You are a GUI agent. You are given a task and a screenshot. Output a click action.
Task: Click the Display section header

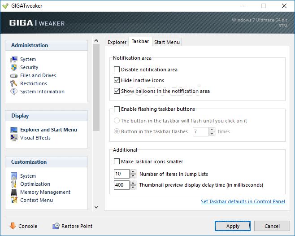click(x=46, y=116)
